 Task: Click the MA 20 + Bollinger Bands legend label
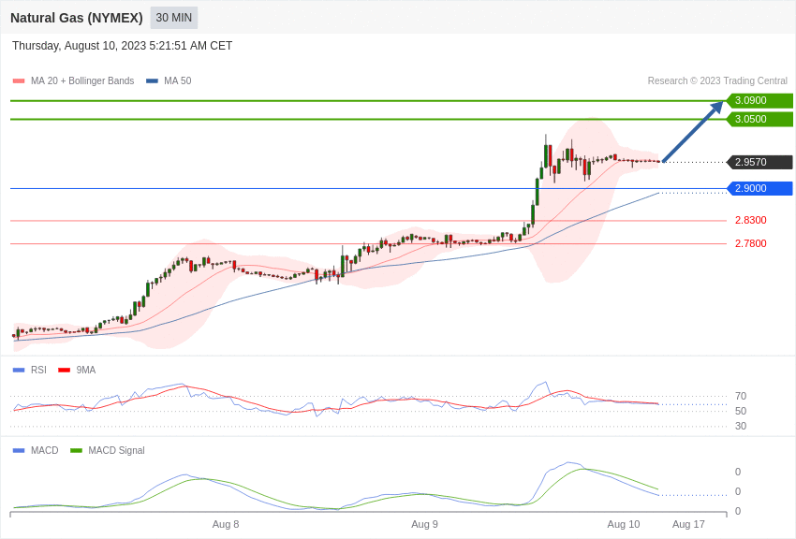tap(82, 80)
